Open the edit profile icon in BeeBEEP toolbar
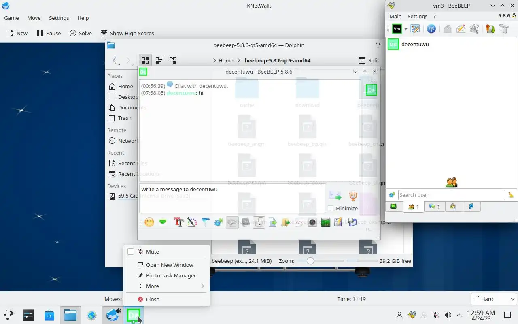 [x=415, y=29]
